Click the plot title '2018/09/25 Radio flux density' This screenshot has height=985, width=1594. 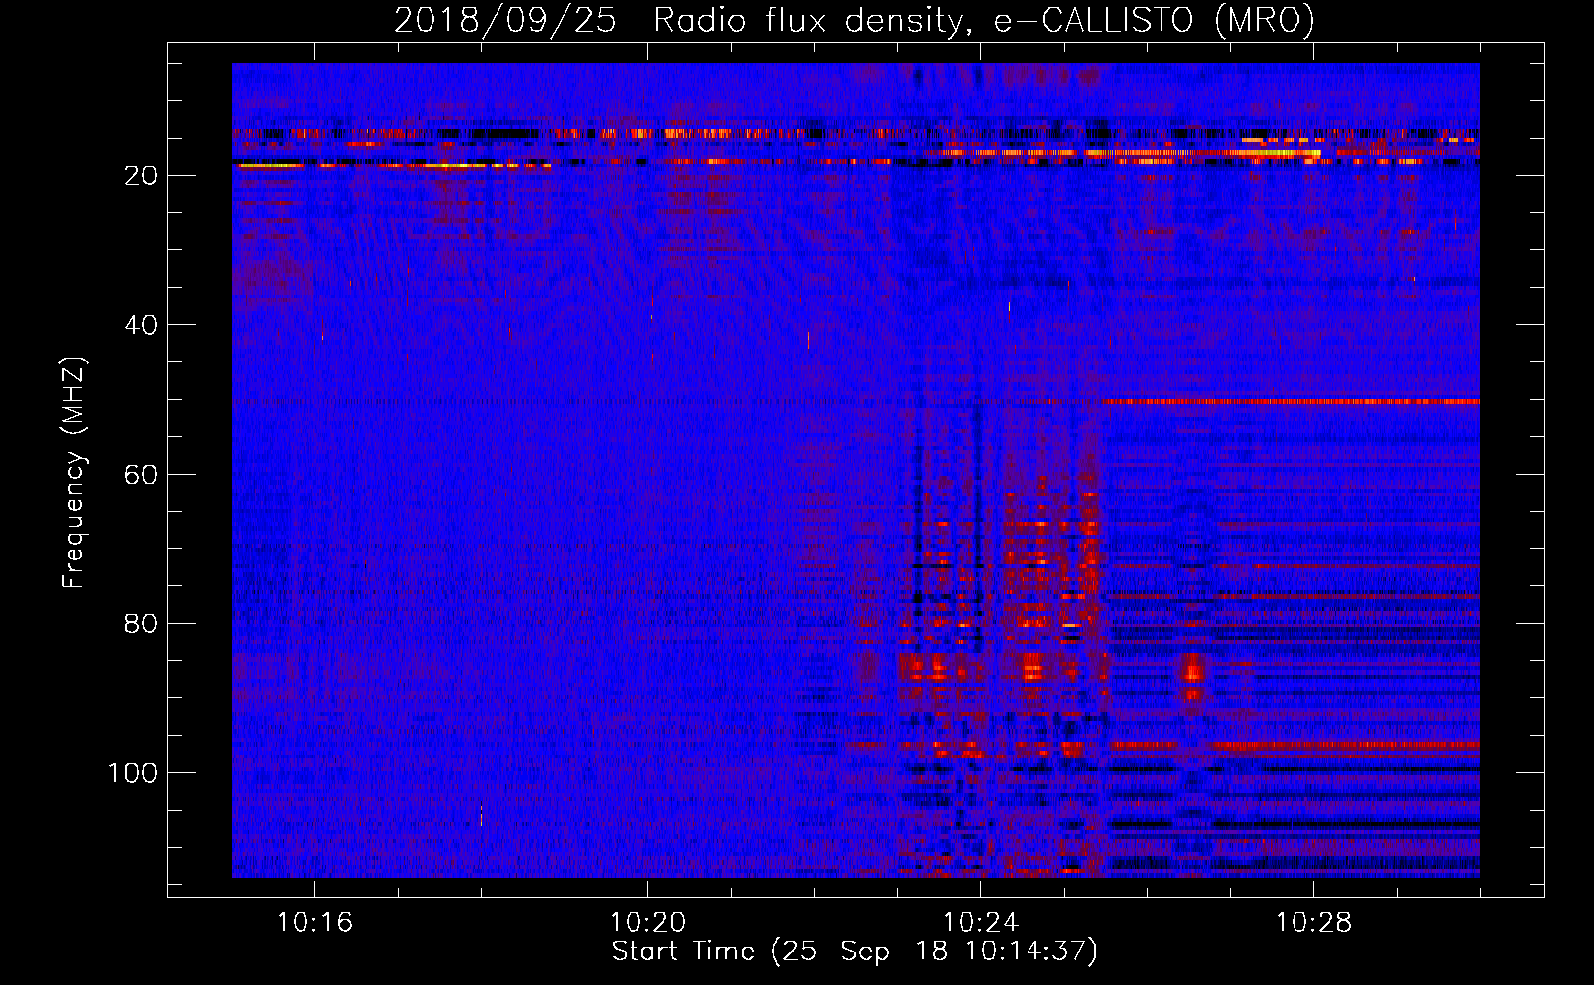(x=854, y=20)
